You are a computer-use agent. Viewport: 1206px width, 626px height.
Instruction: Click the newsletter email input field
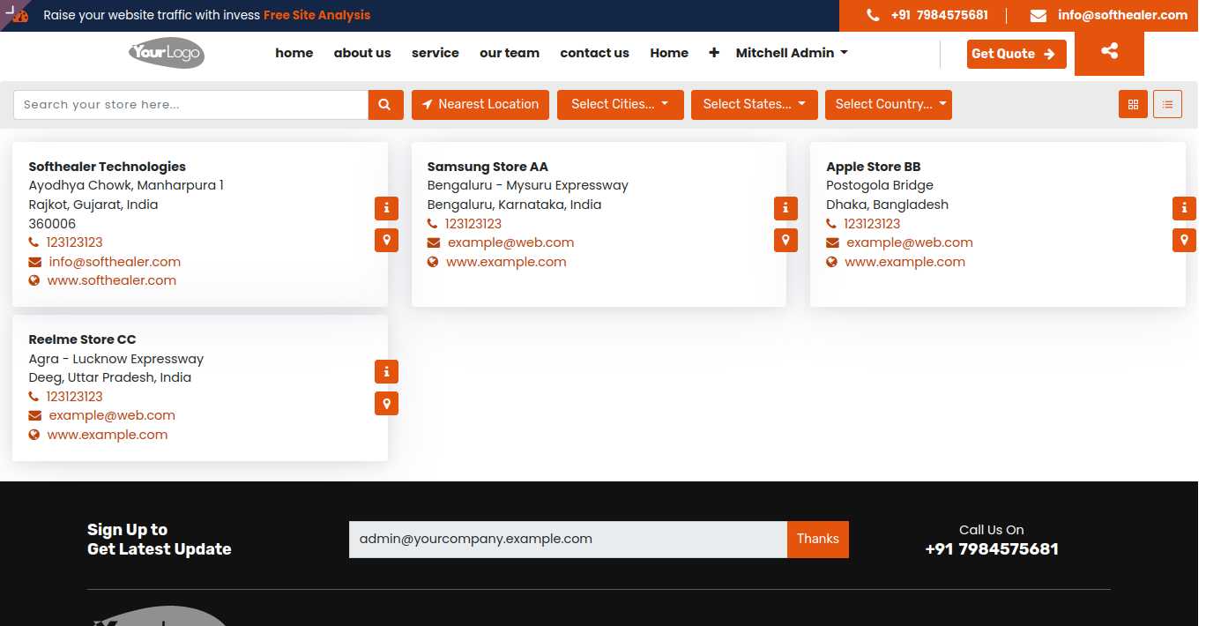(568, 539)
